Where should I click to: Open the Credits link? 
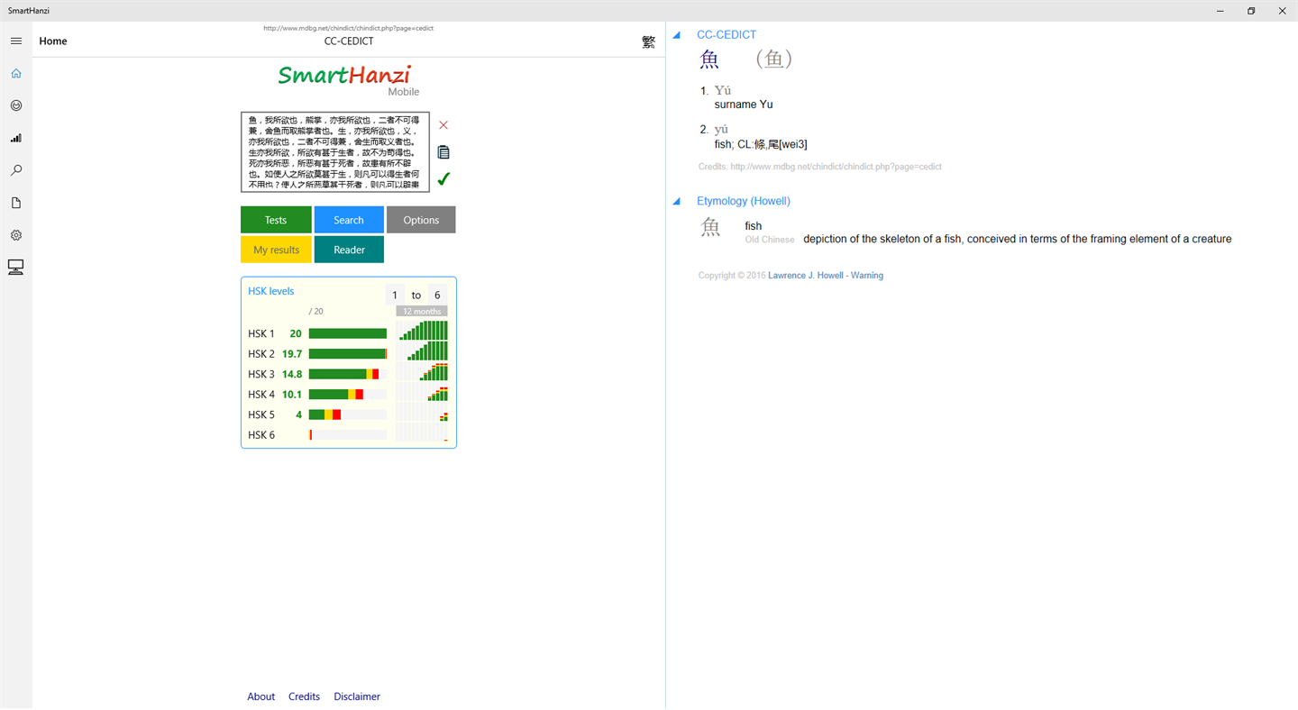[x=304, y=696]
